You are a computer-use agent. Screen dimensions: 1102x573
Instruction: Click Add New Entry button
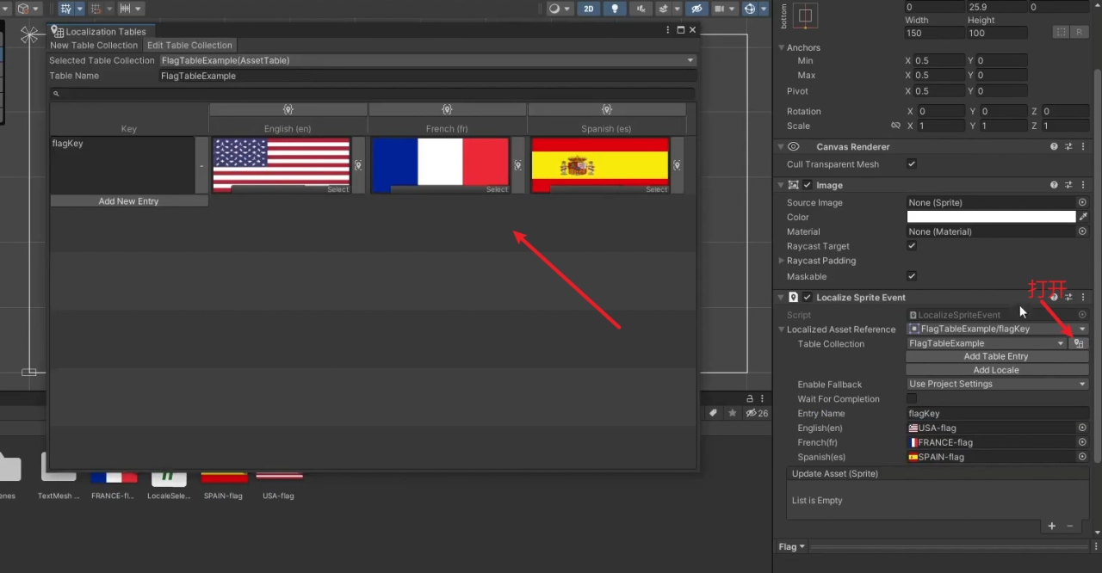click(x=128, y=200)
